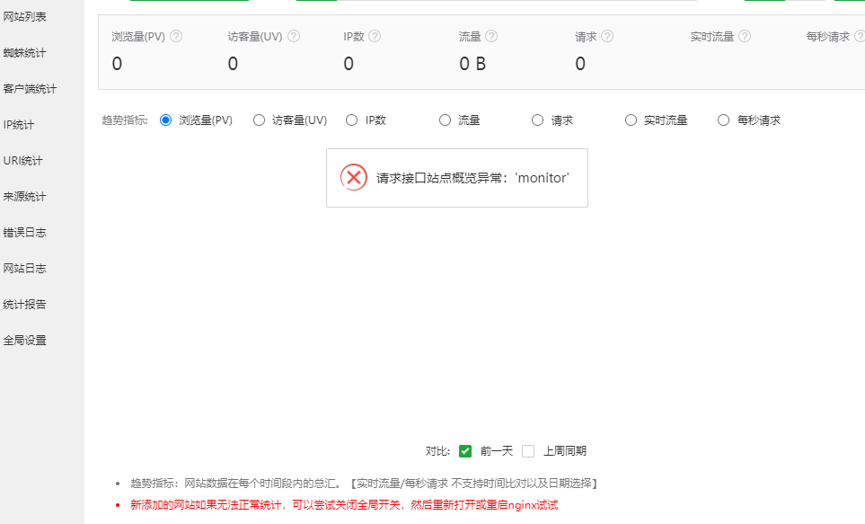Screen dimensions: 865x524
Task: Click the question mark next to IP数
Action: pyautogui.click(x=375, y=37)
